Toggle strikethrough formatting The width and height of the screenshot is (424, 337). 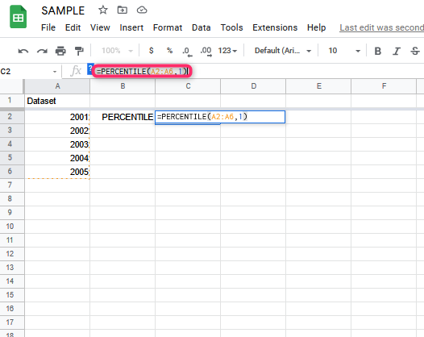click(415, 51)
